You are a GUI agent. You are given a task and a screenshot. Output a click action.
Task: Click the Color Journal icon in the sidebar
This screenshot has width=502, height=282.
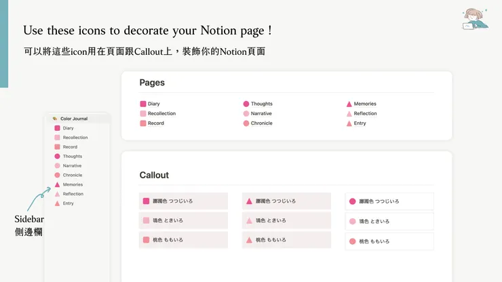point(55,119)
